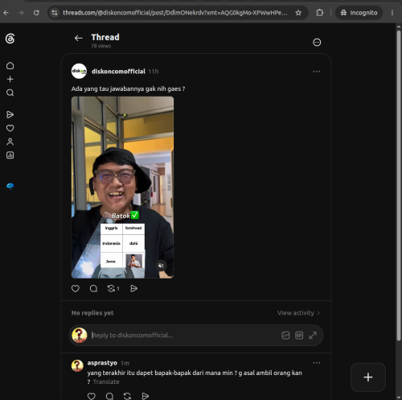
Task: Open circled three-dots menu beside Thread header
Action: coord(317,42)
